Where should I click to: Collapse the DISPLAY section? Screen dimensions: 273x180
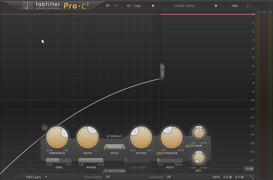(114, 136)
